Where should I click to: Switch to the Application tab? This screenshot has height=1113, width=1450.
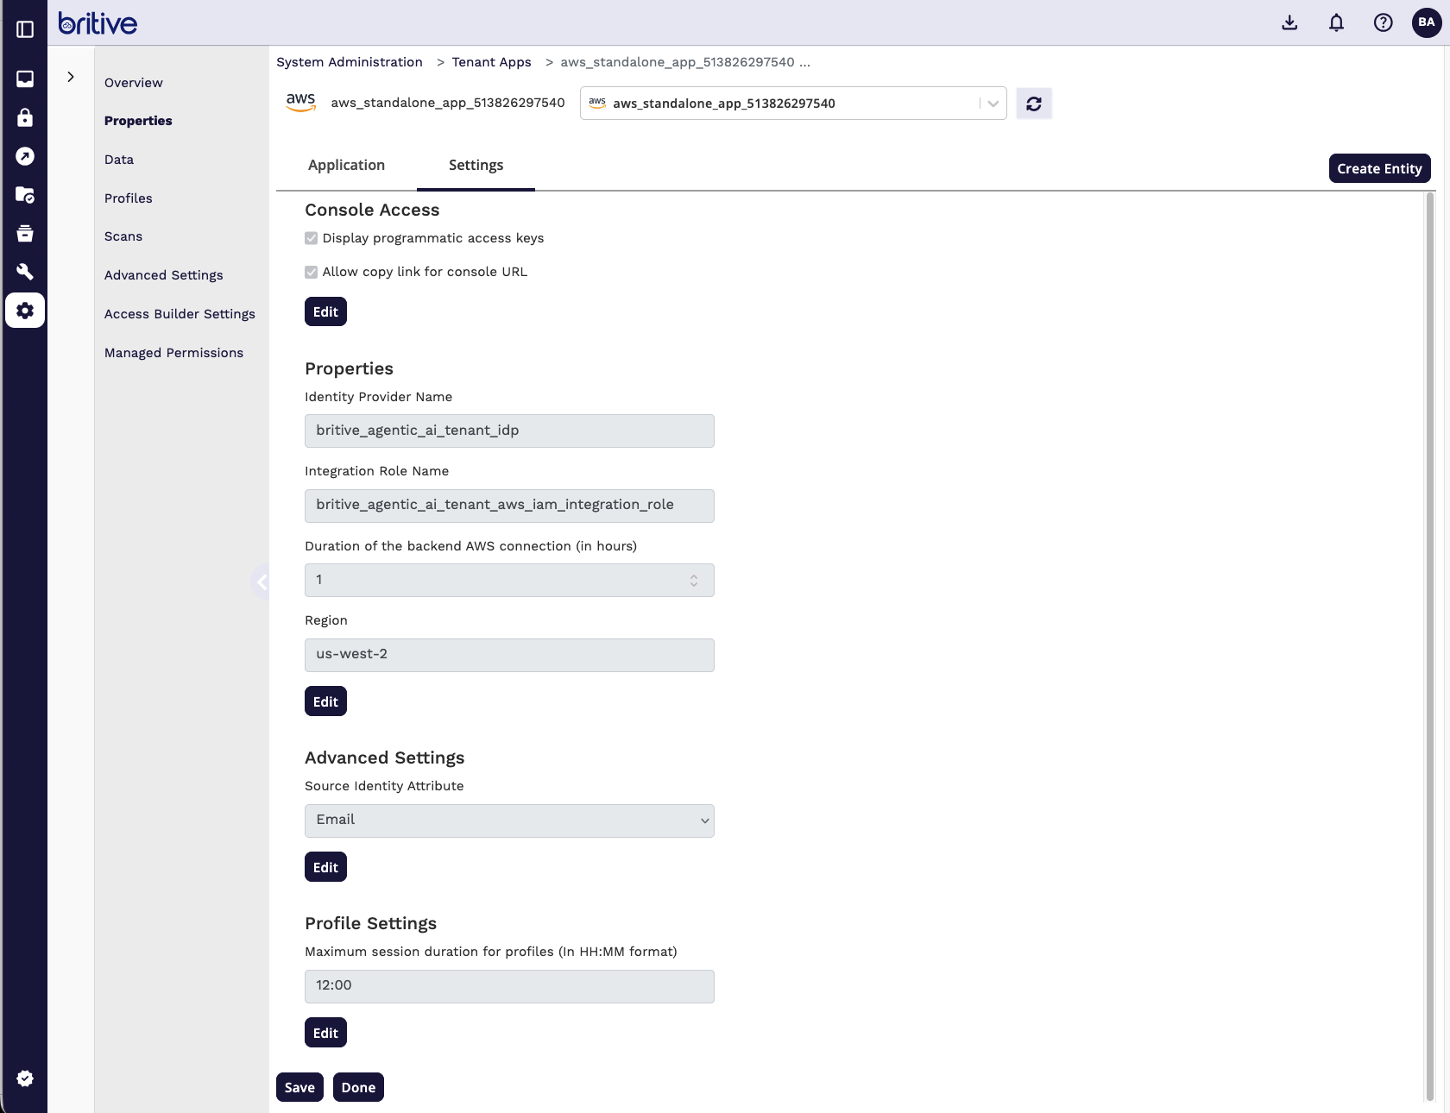[346, 165]
